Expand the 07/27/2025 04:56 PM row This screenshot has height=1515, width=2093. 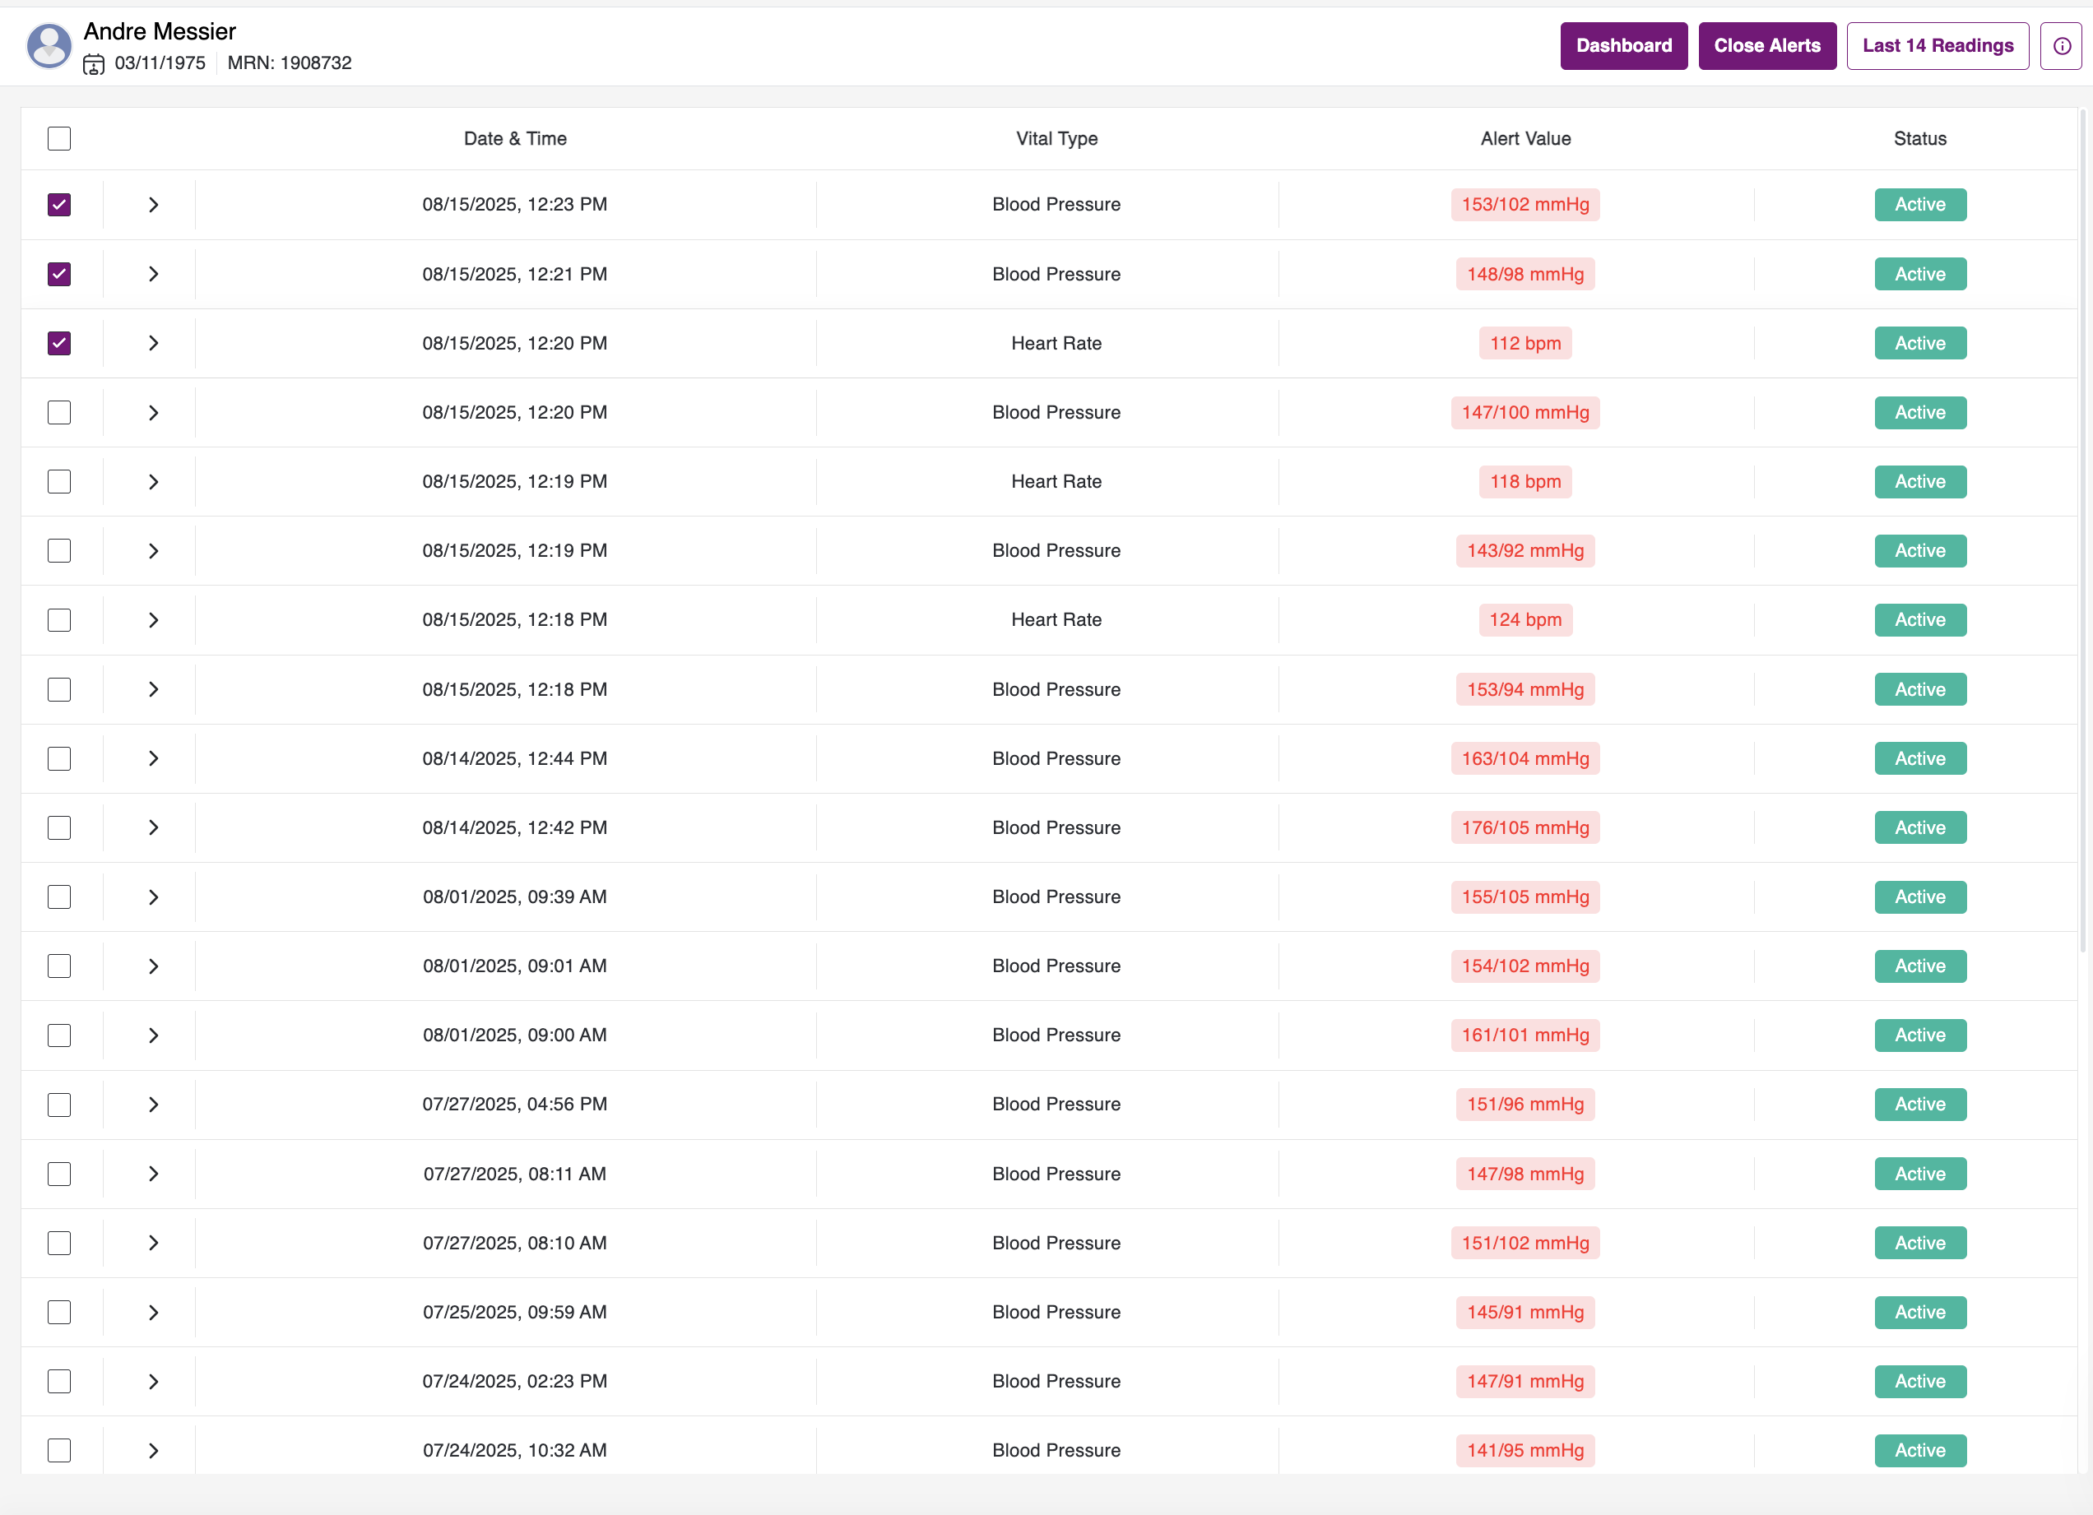click(153, 1105)
